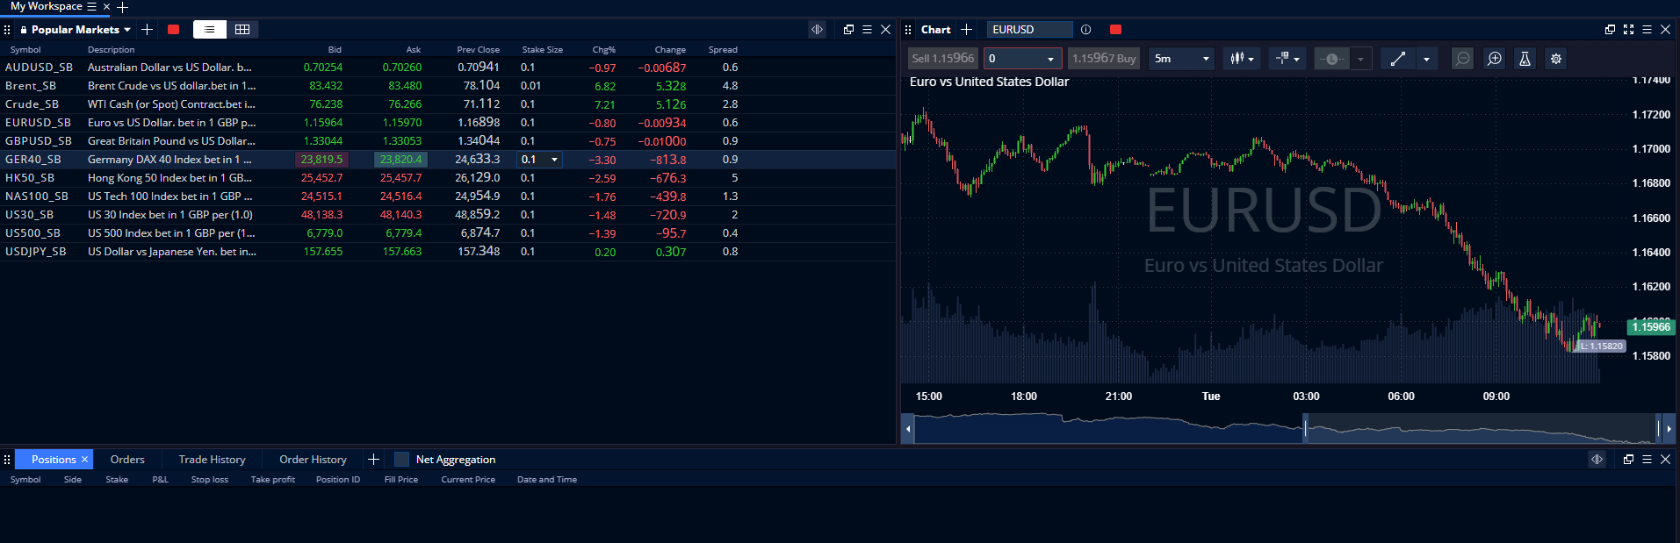Image resolution: width=1680 pixels, height=543 pixels.
Task: Zoom in the chart
Action: point(1494,59)
